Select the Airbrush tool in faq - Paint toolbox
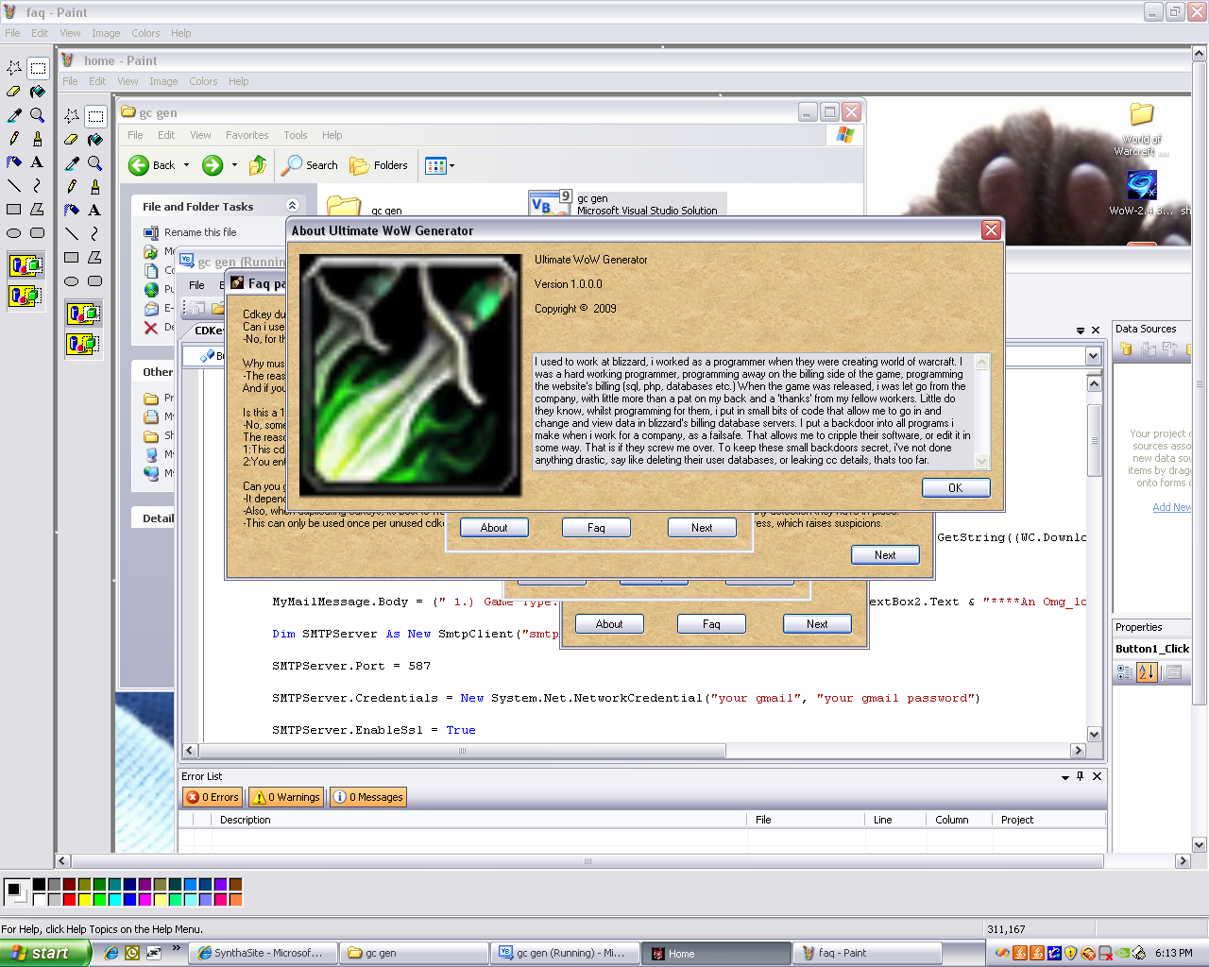Viewport: 1209px width, 967px height. (x=14, y=162)
